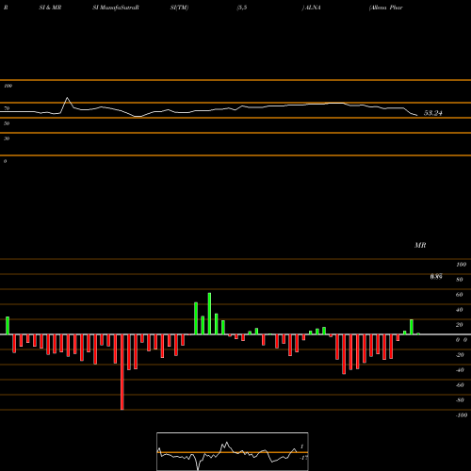Image resolution: width=471 pixels, height=471 pixels.
Task: Click the 40 label on MR right axis
Action: (460, 310)
